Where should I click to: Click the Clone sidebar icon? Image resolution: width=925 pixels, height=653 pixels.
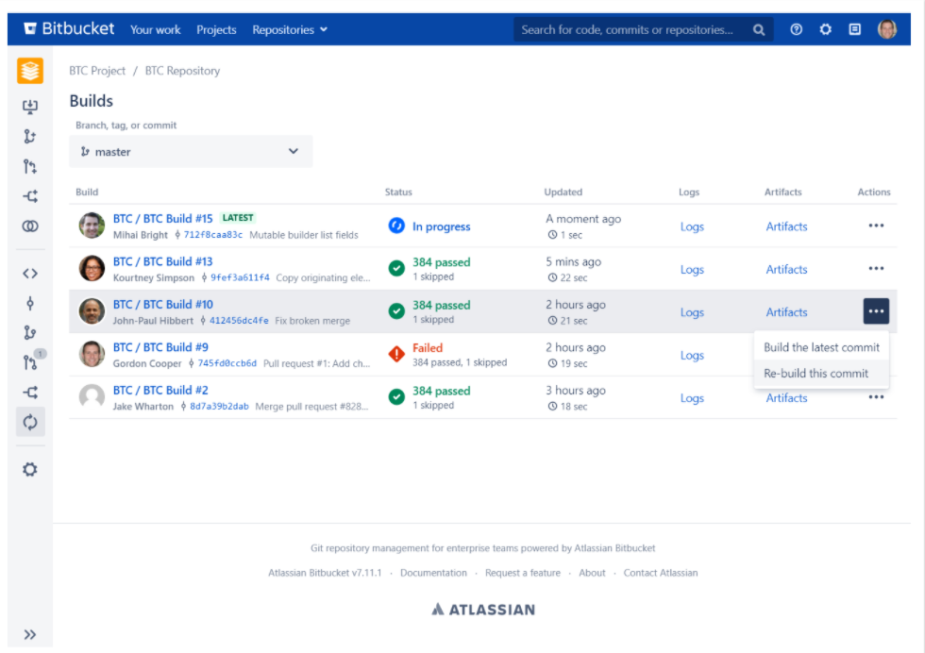point(30,107)
